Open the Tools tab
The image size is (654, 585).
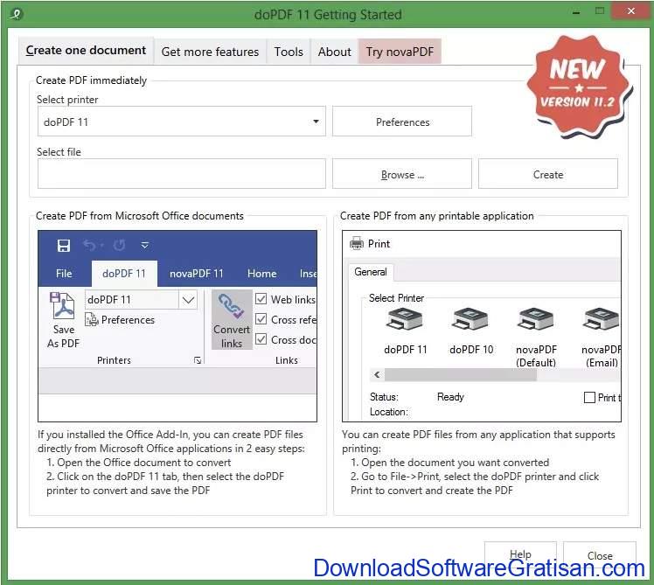click(289, 52)
